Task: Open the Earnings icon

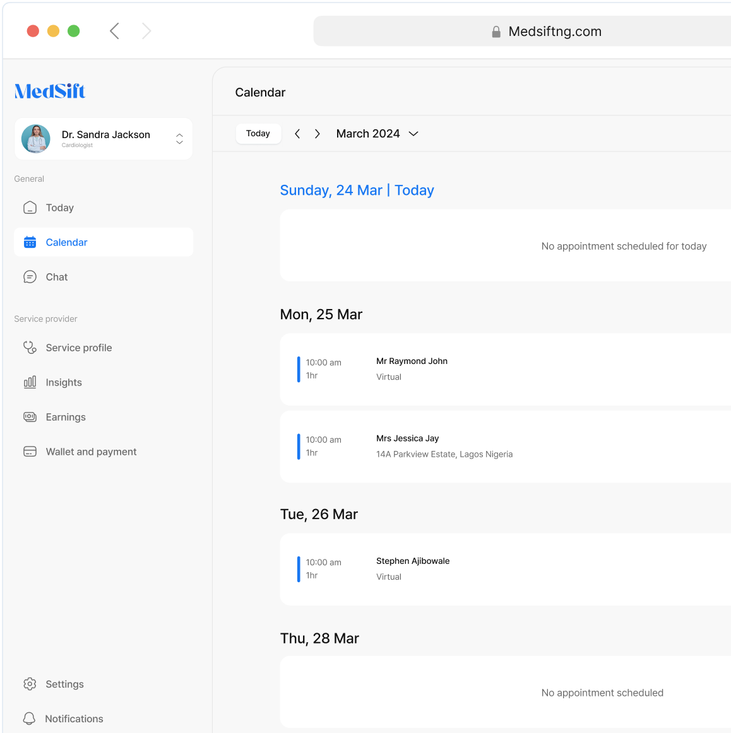Action: pyautogui.click(x=30, y=416)
